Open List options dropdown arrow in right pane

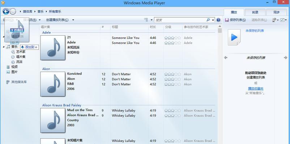(x=278, y=20)
